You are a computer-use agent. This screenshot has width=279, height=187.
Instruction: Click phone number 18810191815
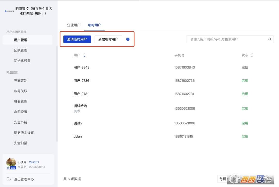[x=184, y=137]
